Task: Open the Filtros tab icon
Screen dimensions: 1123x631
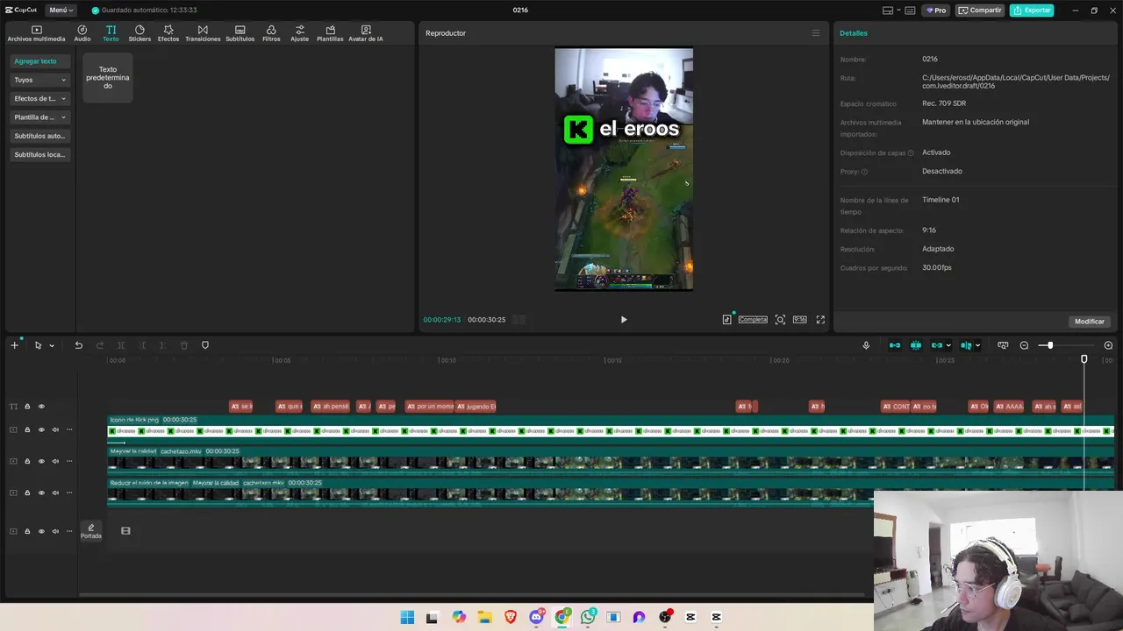Action: coord(271,33)
